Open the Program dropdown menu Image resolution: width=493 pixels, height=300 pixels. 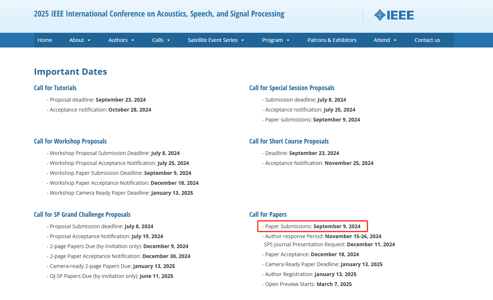(x=275, y=40)
